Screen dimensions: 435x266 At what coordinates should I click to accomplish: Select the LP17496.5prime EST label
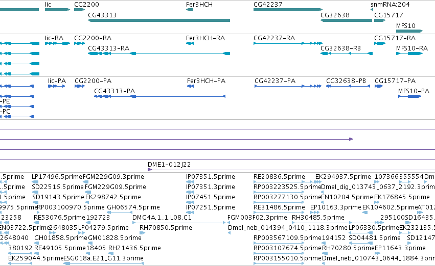[x=57, y=177]
